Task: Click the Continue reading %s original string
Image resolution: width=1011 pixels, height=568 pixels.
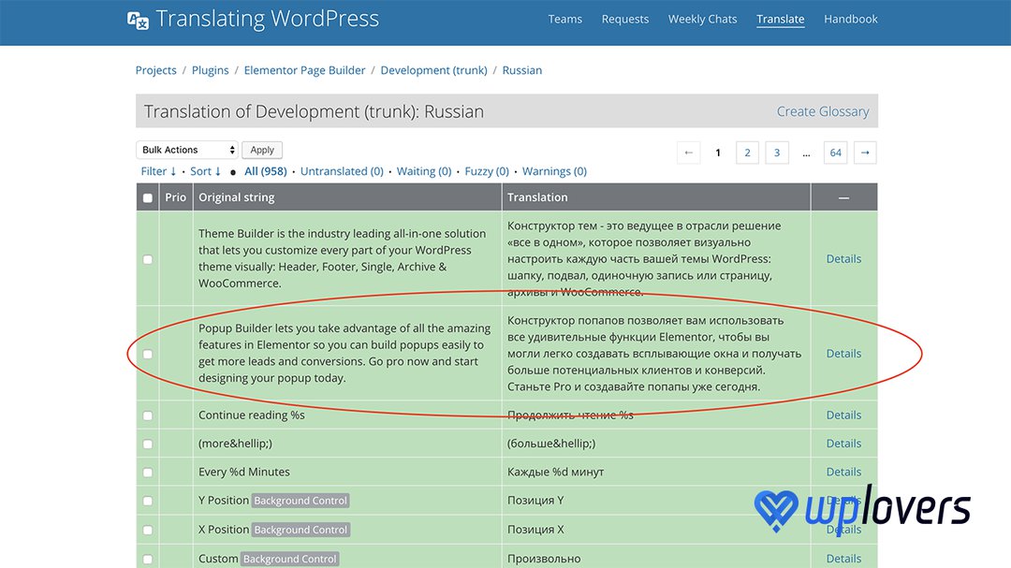Action: pos(252,415)
